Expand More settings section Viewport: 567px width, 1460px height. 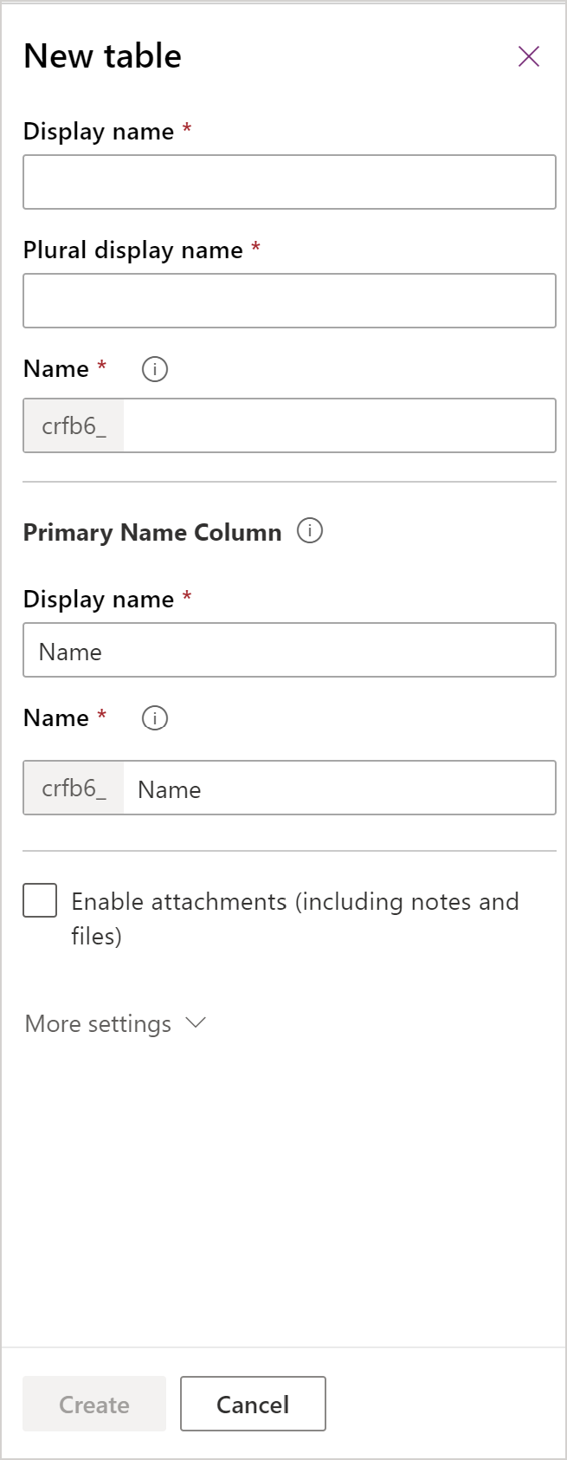click(115, 1023)
